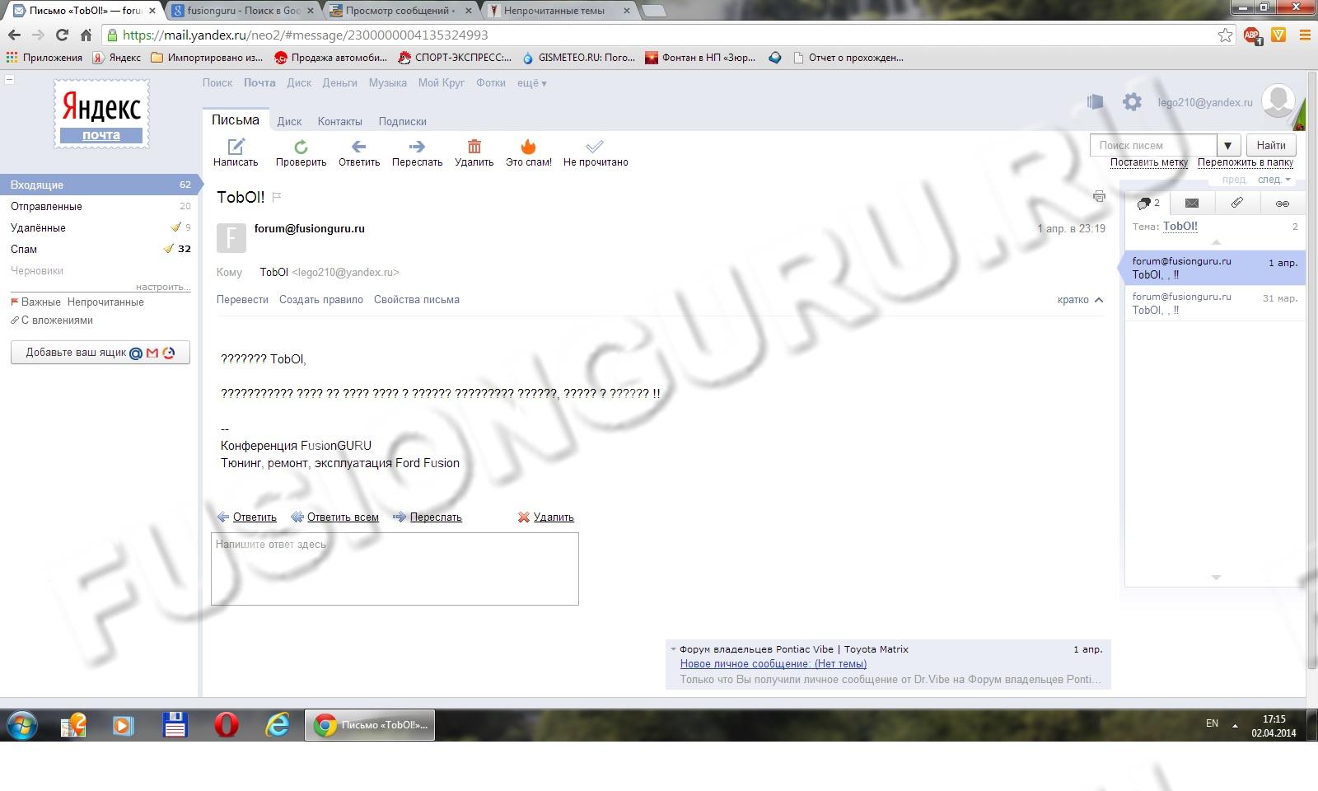The height and width of the screenshot is (791, 1318).
Task: Switch to fusionguru Google search browser tab
Action: click(243, 11)
